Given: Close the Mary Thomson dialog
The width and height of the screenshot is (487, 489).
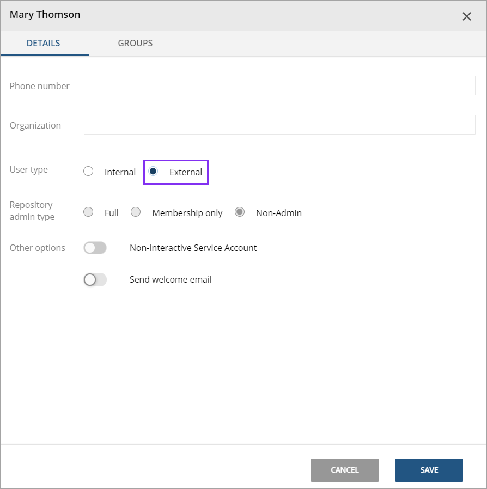Looking at the screenshot, I should pos(467,16).
